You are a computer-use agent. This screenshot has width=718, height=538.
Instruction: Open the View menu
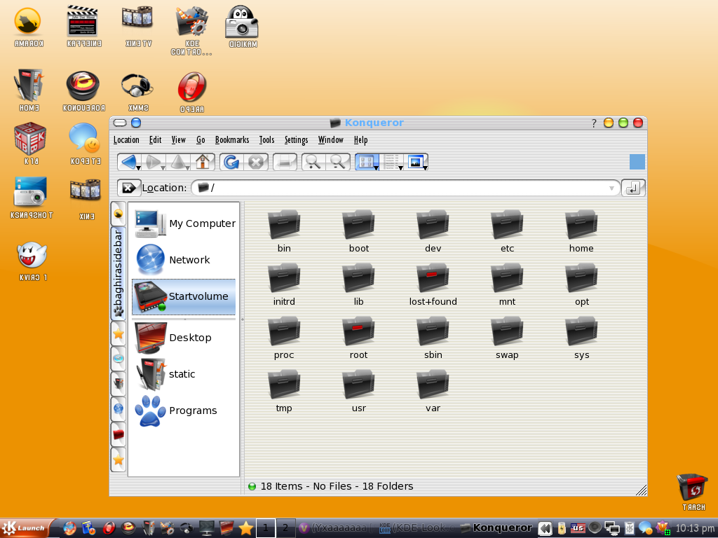tap(179, 140)
